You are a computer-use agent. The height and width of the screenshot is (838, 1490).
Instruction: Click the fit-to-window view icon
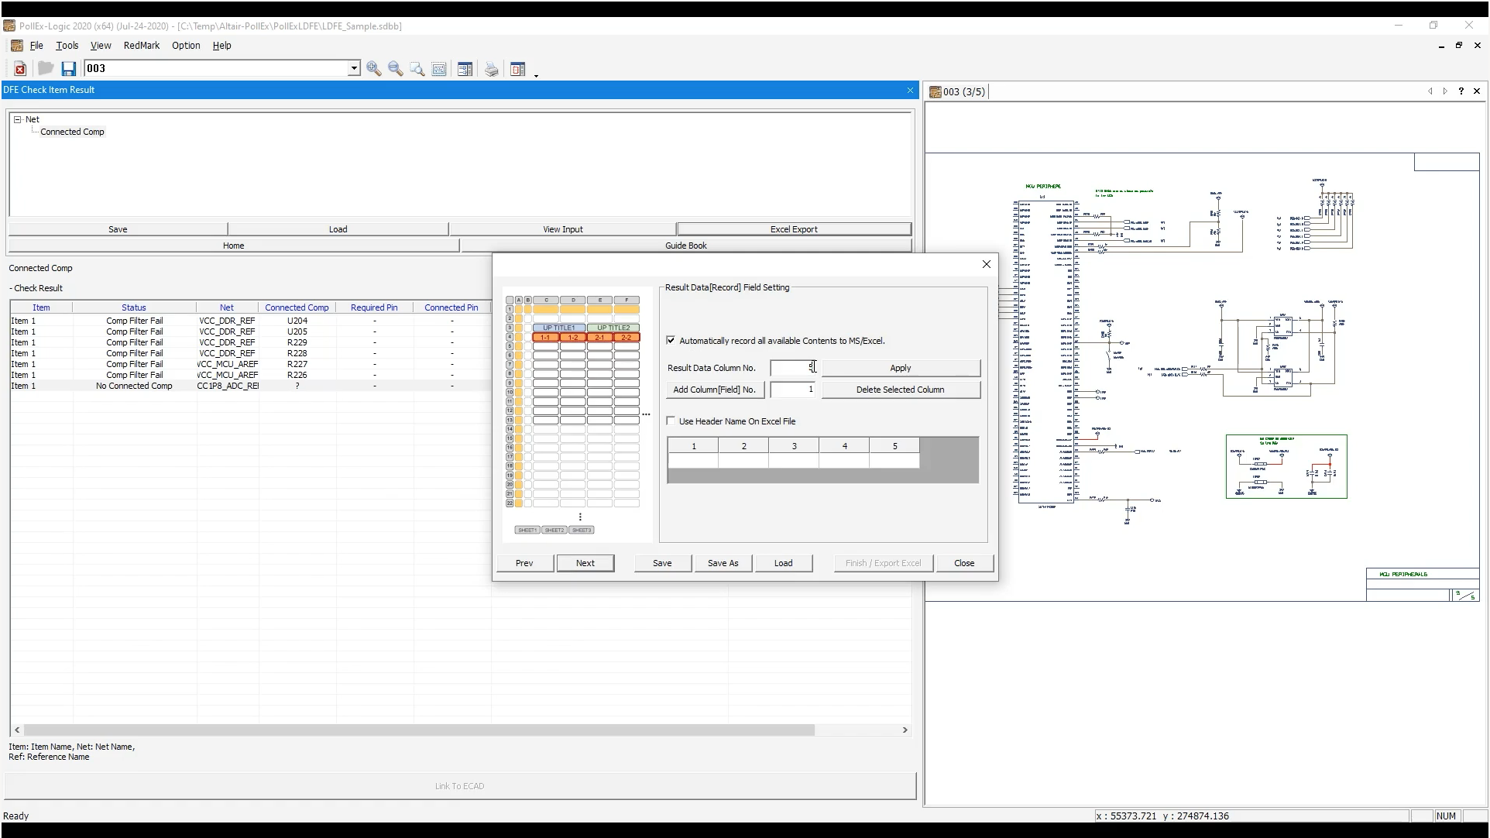pos(439,69)
